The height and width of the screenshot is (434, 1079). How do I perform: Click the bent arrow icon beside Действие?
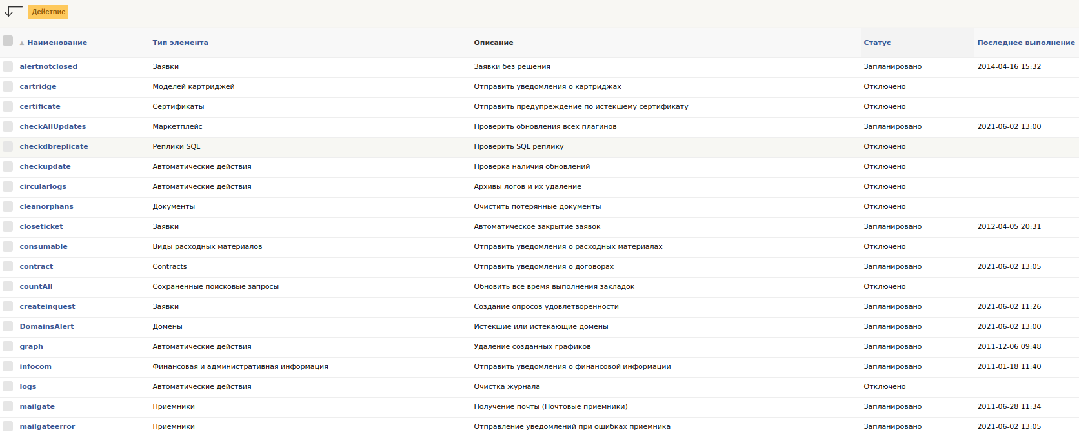tap(12, 12)
